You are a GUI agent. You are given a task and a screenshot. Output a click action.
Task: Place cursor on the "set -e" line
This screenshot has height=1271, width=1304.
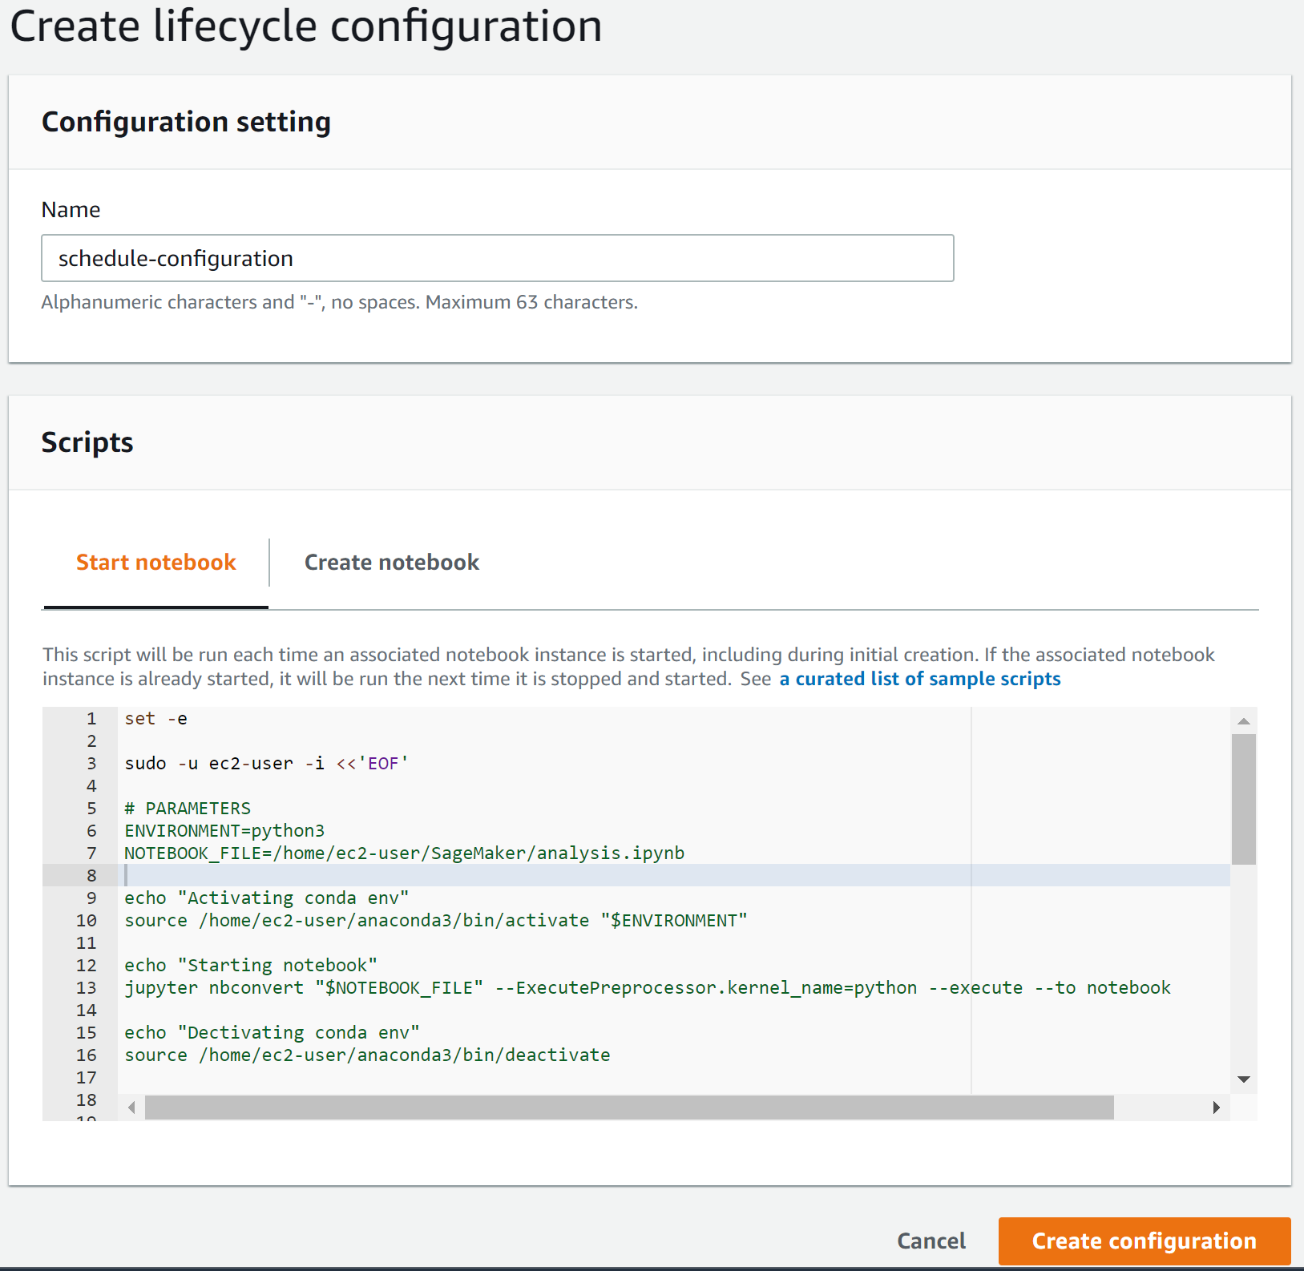click(x=156, y=719)
